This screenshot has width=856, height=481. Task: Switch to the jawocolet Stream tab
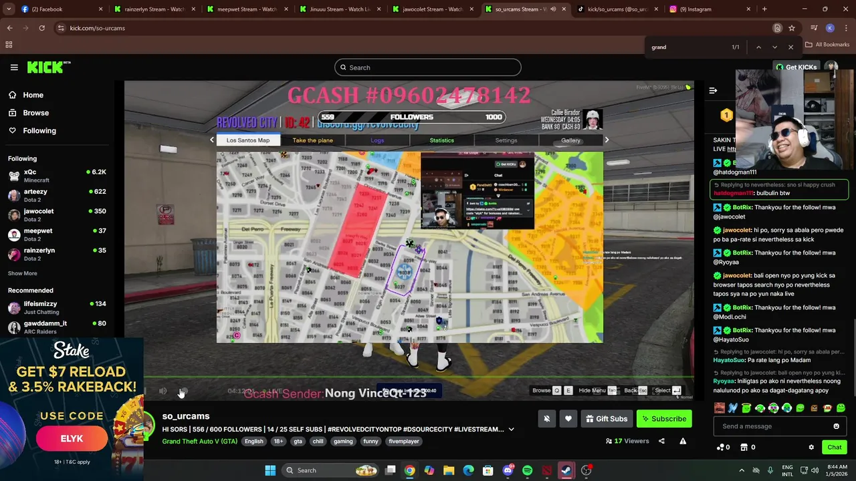(x=433, y=9)
